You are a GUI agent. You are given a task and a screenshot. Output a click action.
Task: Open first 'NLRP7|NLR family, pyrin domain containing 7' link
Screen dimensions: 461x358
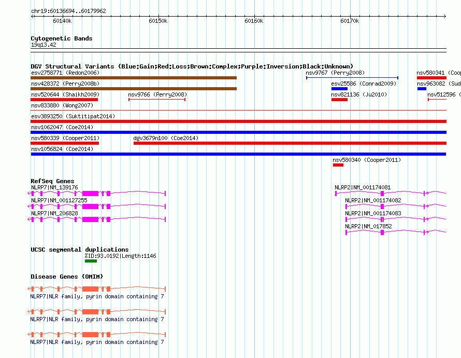click(97, 296)
